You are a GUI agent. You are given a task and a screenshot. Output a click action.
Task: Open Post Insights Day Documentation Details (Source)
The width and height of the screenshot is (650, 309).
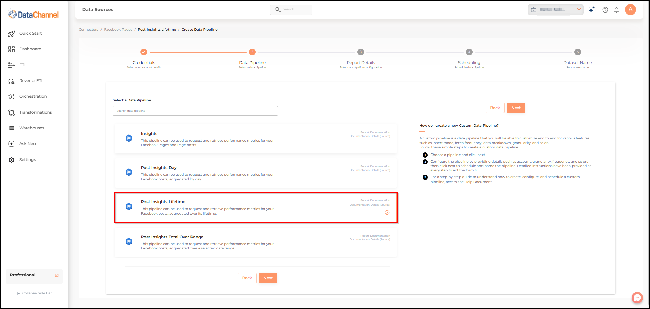tap(370, 170)
